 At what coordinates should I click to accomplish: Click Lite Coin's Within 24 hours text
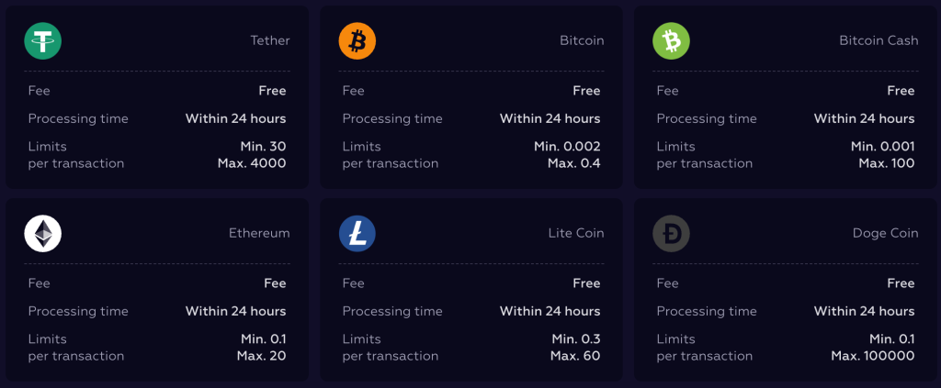[x=550, y=311]
